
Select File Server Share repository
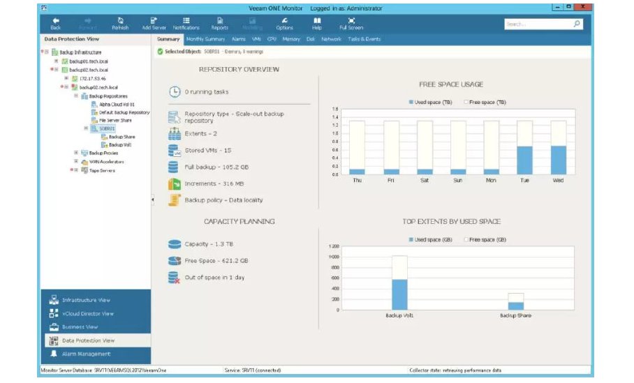[x=115, y=121]
